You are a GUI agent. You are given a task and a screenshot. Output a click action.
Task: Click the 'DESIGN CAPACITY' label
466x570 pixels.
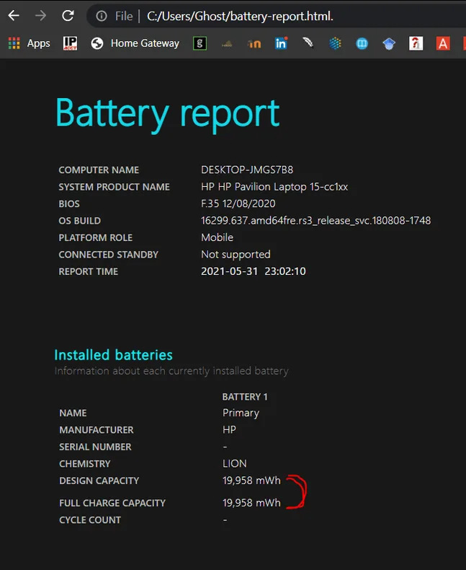99,481
